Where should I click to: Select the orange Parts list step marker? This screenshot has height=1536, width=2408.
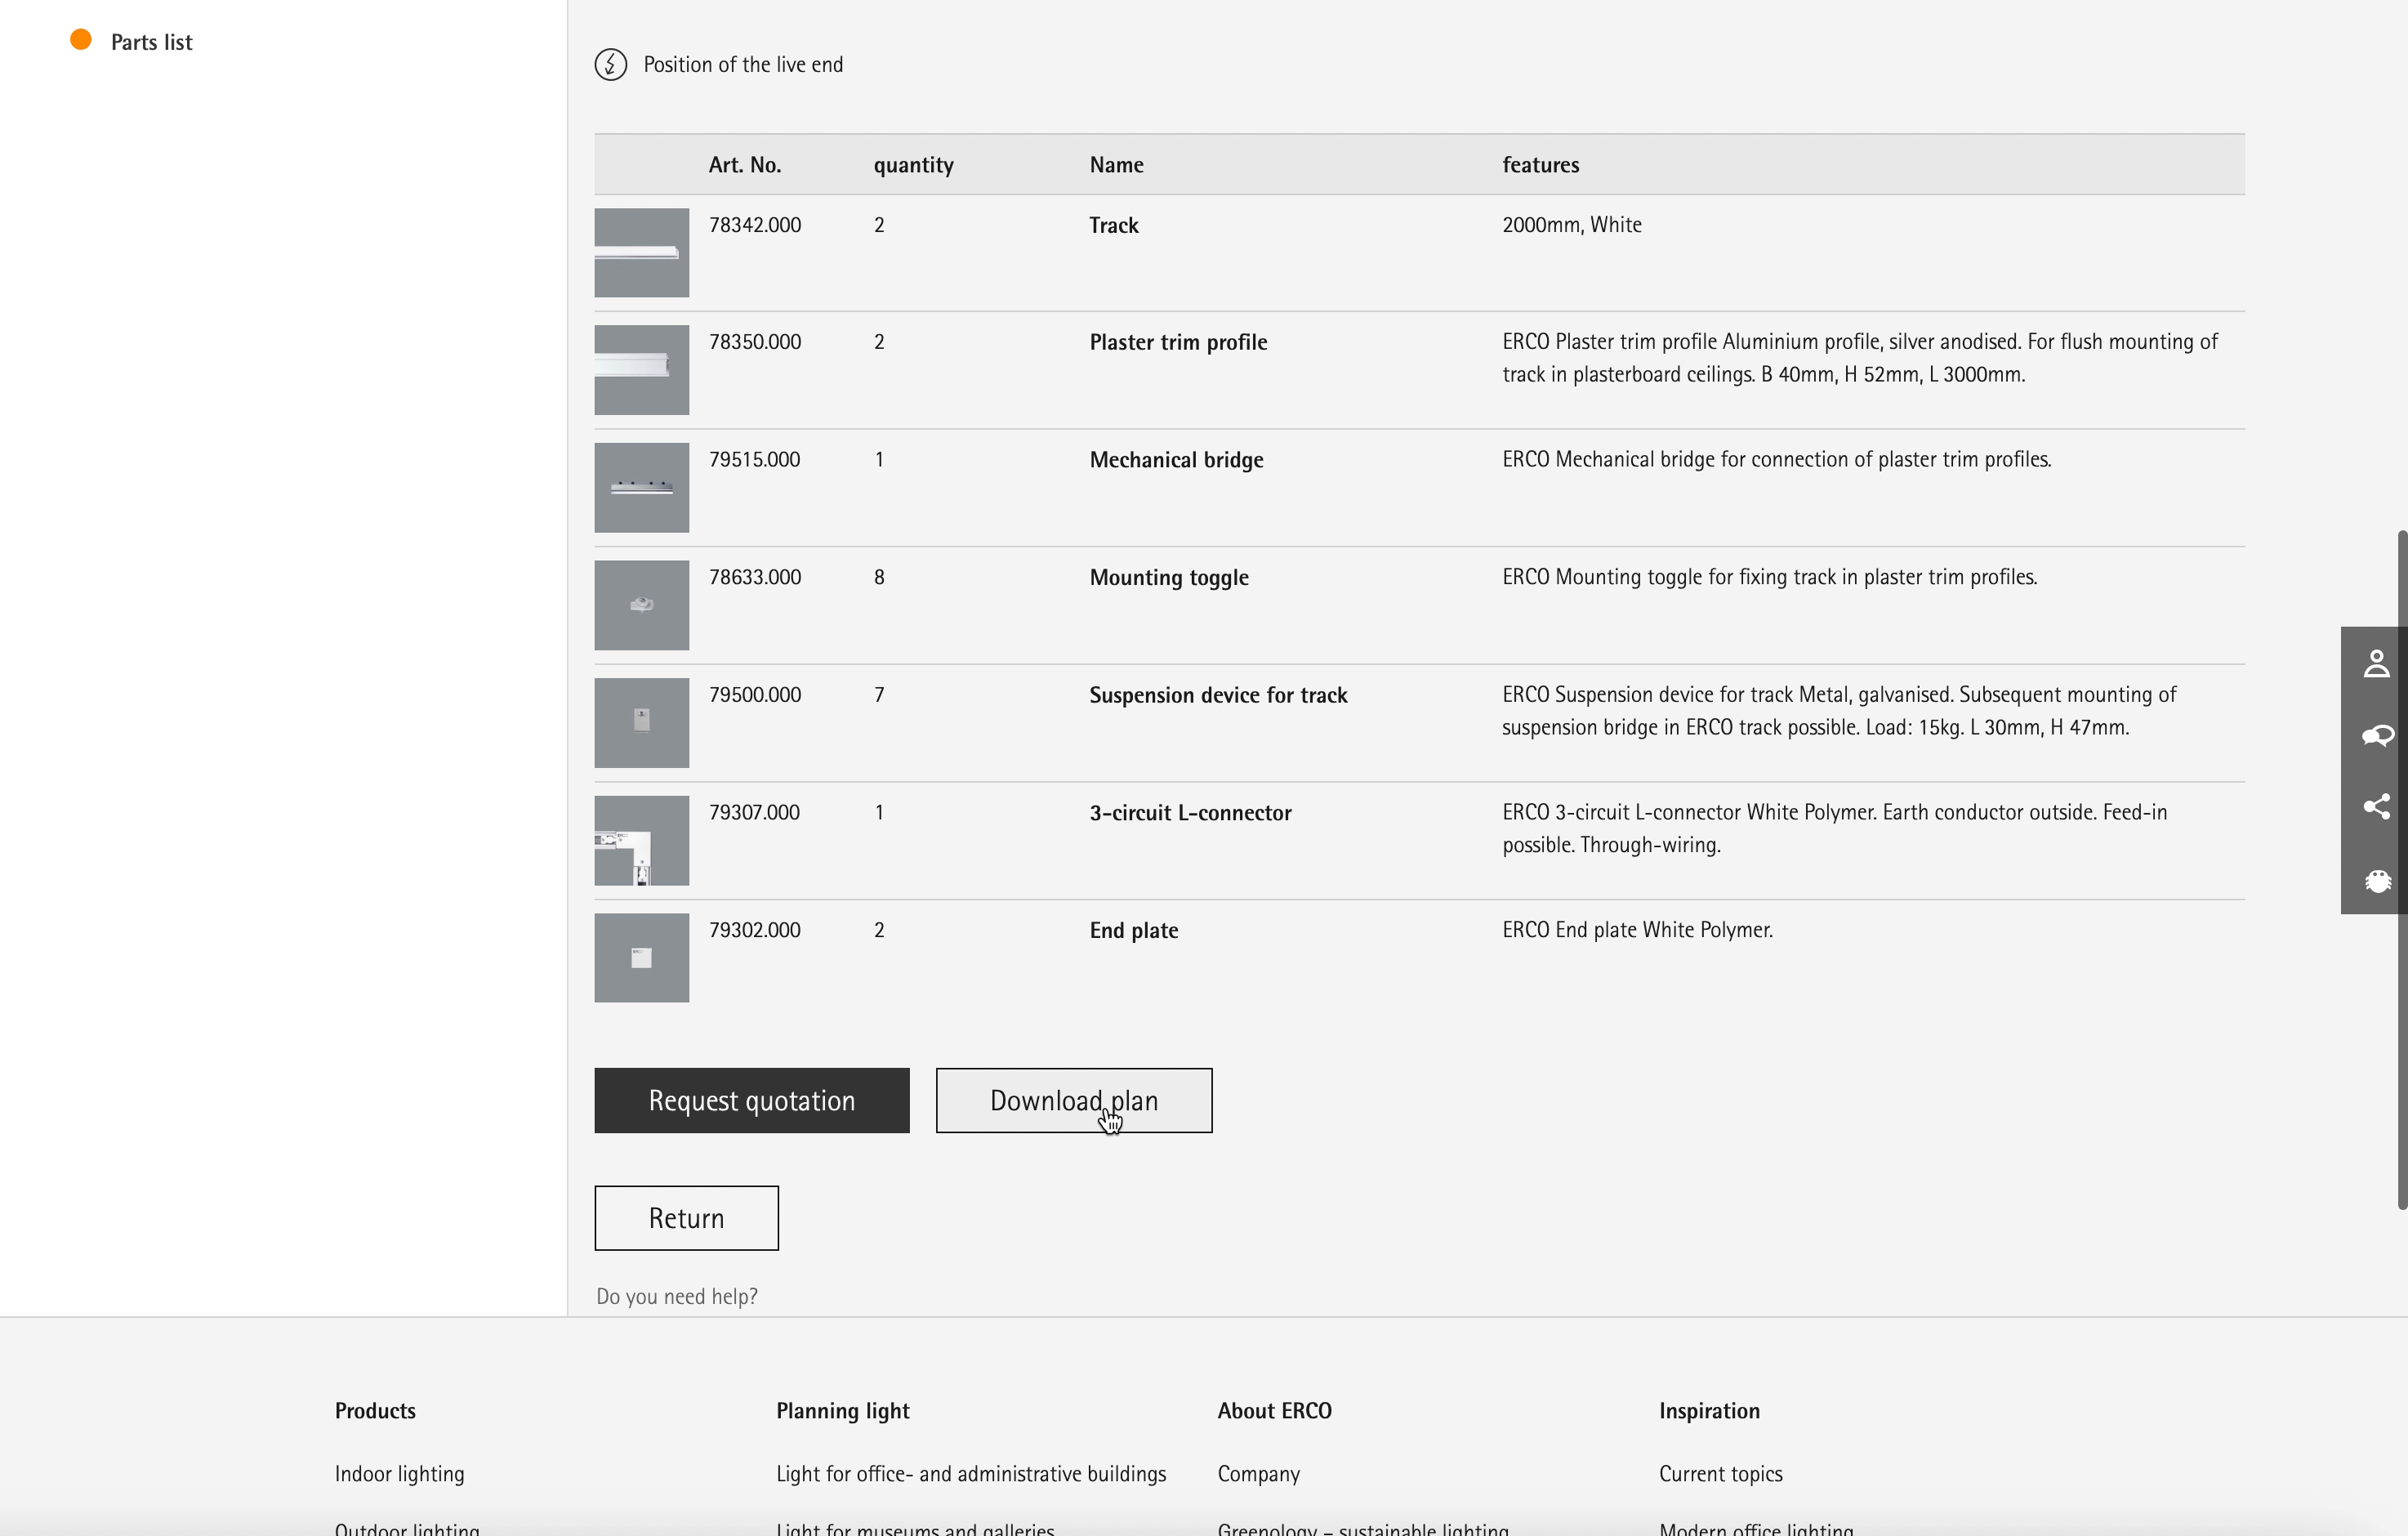click(81, 40)
